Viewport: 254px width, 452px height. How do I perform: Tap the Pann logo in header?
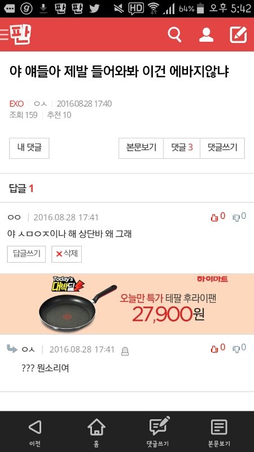pyautogui.click(x=20, y=34)
